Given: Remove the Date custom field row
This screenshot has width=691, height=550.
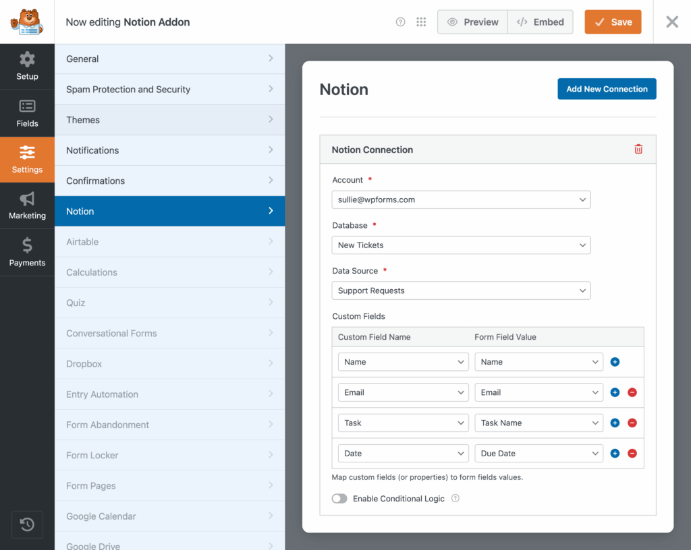Looking at the screenshot, I should [632, 454].
